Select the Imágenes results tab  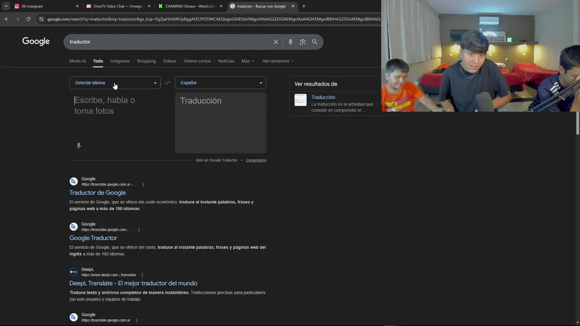click(120, 61)
